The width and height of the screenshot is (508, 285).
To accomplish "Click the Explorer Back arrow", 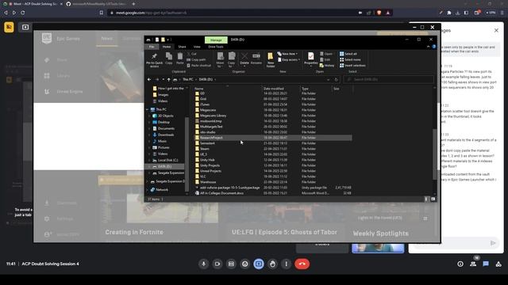I will click(x=149, y=79).
